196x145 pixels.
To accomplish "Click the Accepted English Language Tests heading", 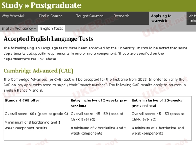I will [x=49, y=39].
